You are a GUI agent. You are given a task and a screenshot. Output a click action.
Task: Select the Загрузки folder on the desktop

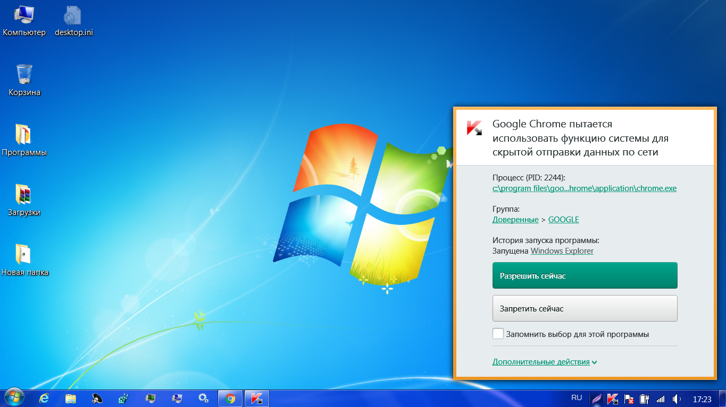click(x=24, y=201)
